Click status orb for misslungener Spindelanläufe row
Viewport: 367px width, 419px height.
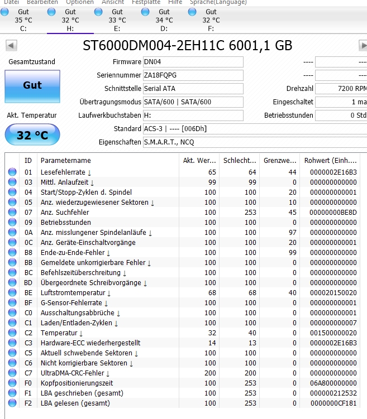[12, 232]
